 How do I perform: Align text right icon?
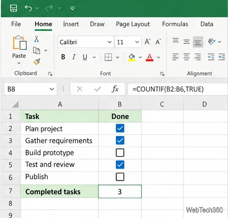(198, 57)
